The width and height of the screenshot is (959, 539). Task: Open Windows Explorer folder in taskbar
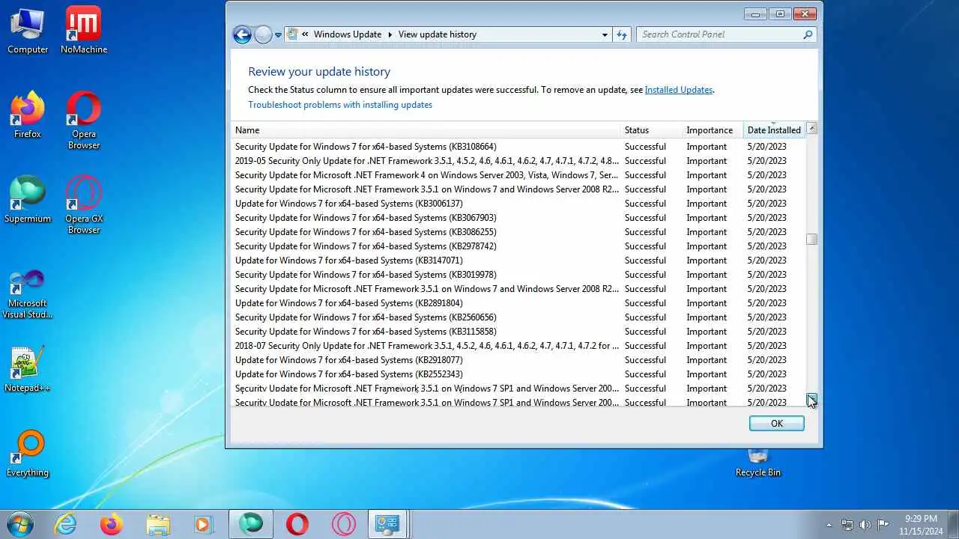coord(157,525)
